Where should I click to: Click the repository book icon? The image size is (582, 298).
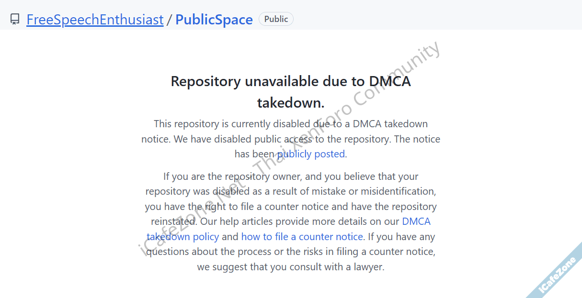click(15, 20)
